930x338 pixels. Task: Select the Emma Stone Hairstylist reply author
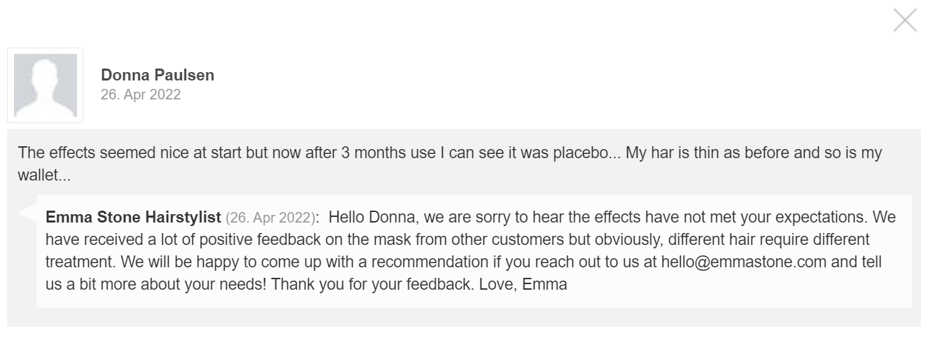tap(133, 217)
